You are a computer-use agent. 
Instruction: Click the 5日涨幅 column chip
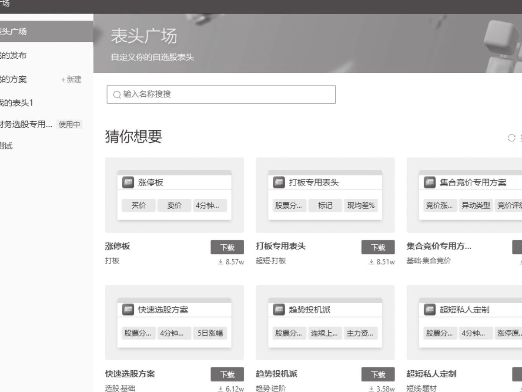(210, 333)
